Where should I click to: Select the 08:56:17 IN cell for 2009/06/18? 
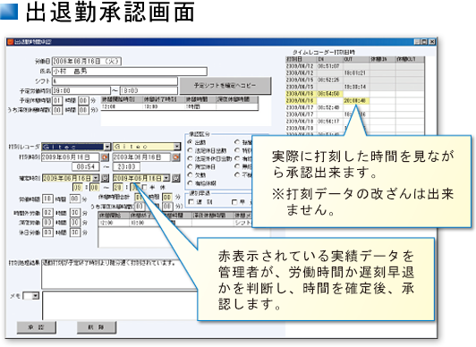tap(330, 122)
